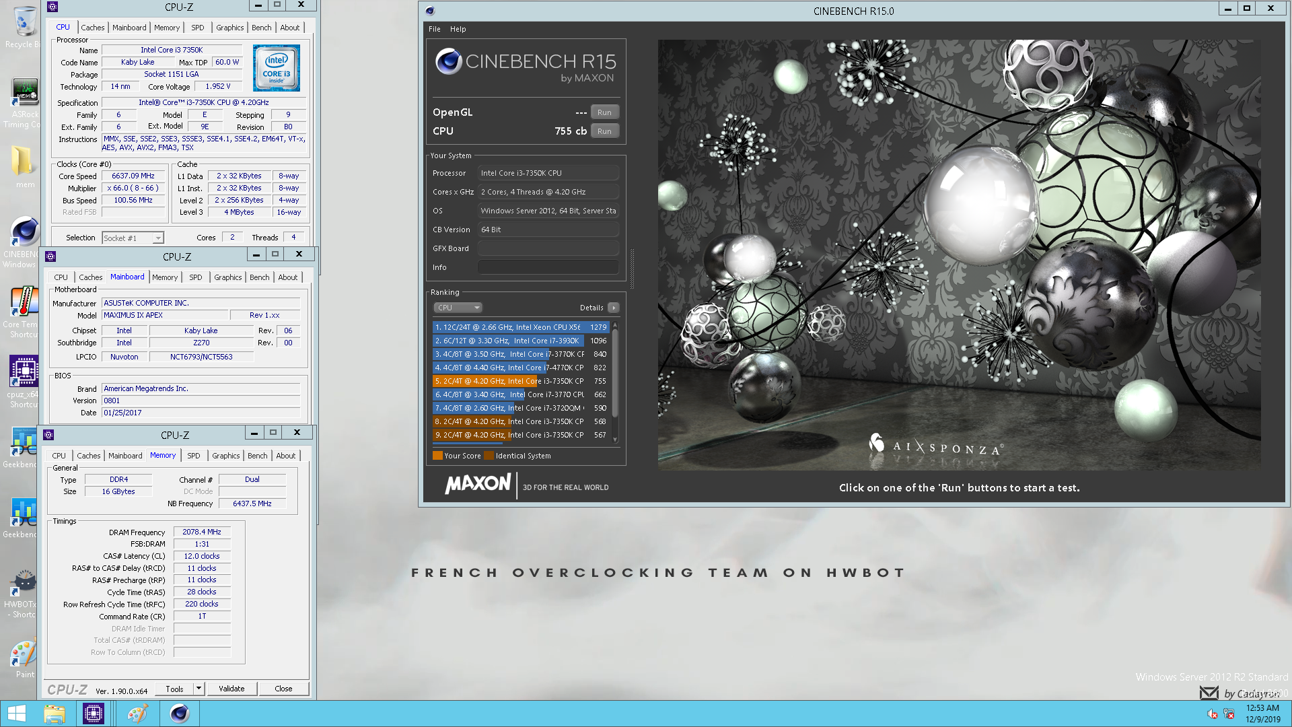Click the top CPU-Z window title icon
The image size is (1292, 727).
click(x=52, y=7)
